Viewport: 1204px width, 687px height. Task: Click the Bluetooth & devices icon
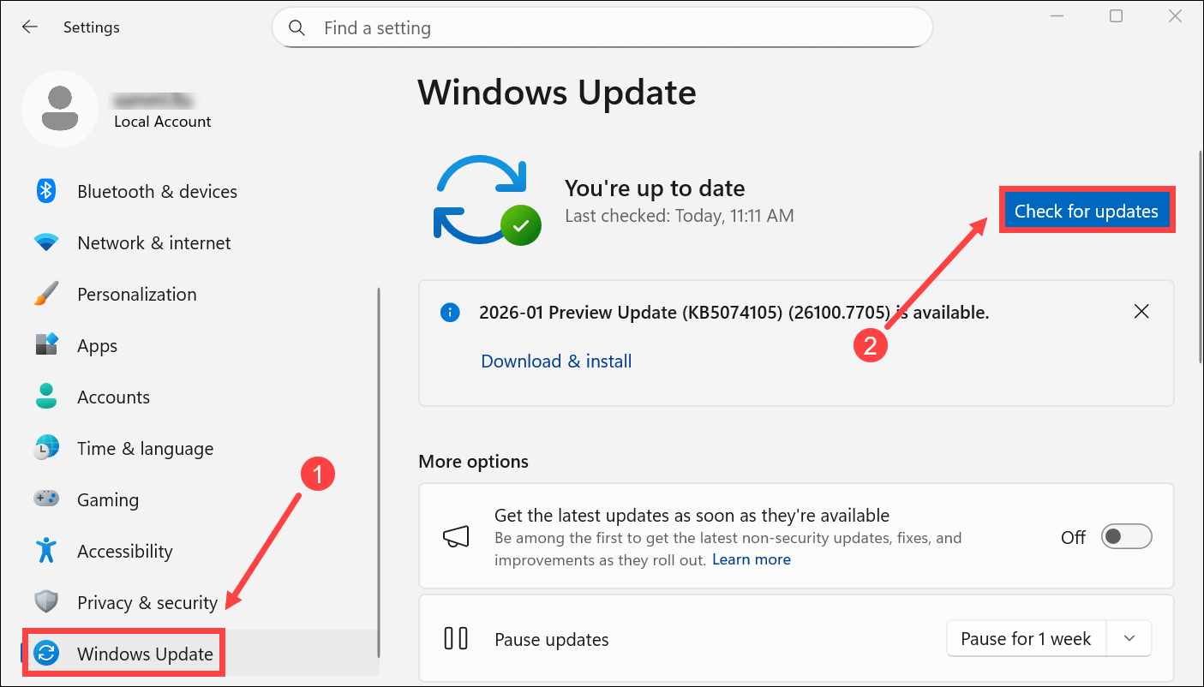pos(46,191)
